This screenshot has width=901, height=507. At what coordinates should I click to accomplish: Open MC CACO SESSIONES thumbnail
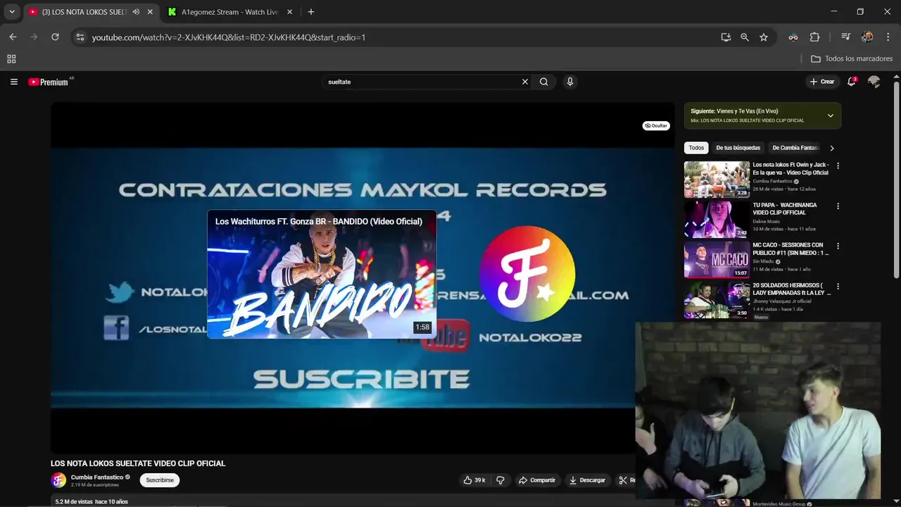(x=717, y=260)
